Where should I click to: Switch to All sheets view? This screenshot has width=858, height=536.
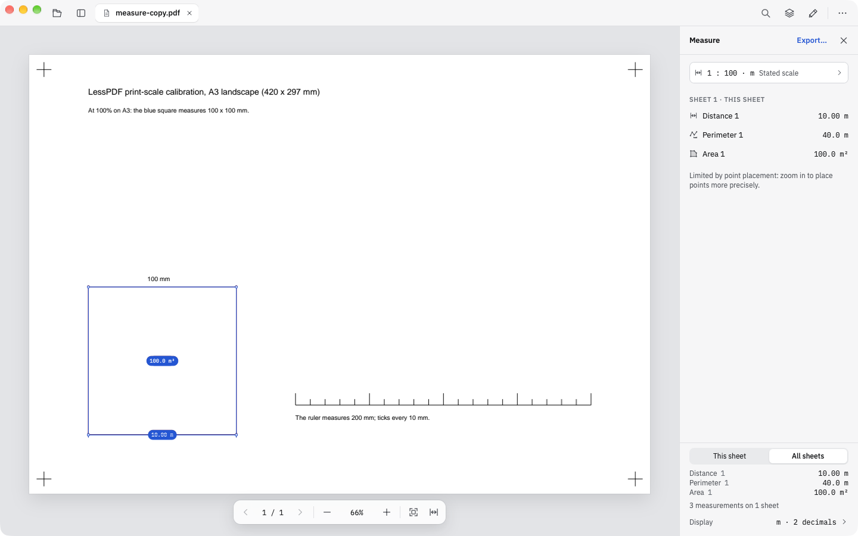click(x=808, y=456)
